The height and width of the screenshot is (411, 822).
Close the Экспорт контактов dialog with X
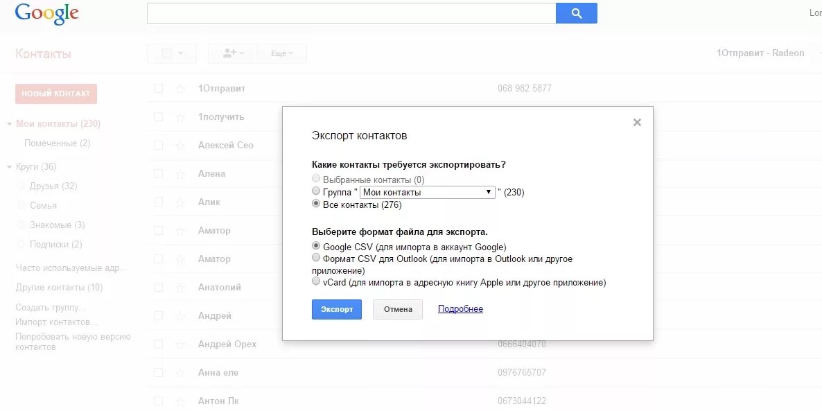637,123
